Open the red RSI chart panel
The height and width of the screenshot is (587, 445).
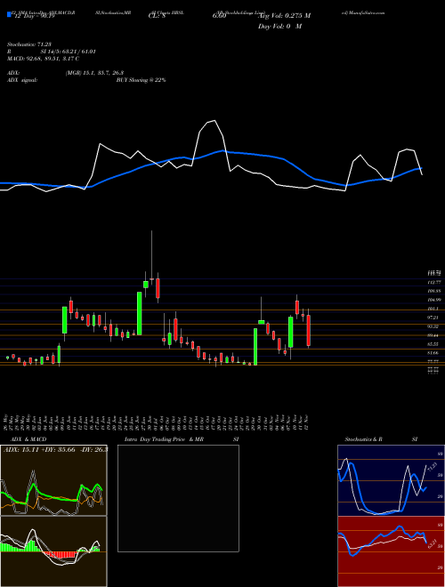coord(391,551)
